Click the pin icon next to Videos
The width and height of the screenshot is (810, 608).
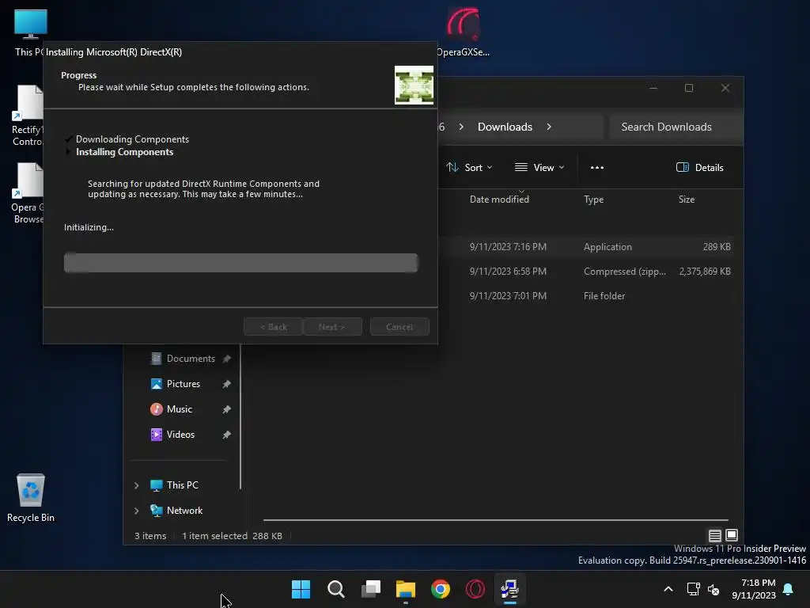226,435
